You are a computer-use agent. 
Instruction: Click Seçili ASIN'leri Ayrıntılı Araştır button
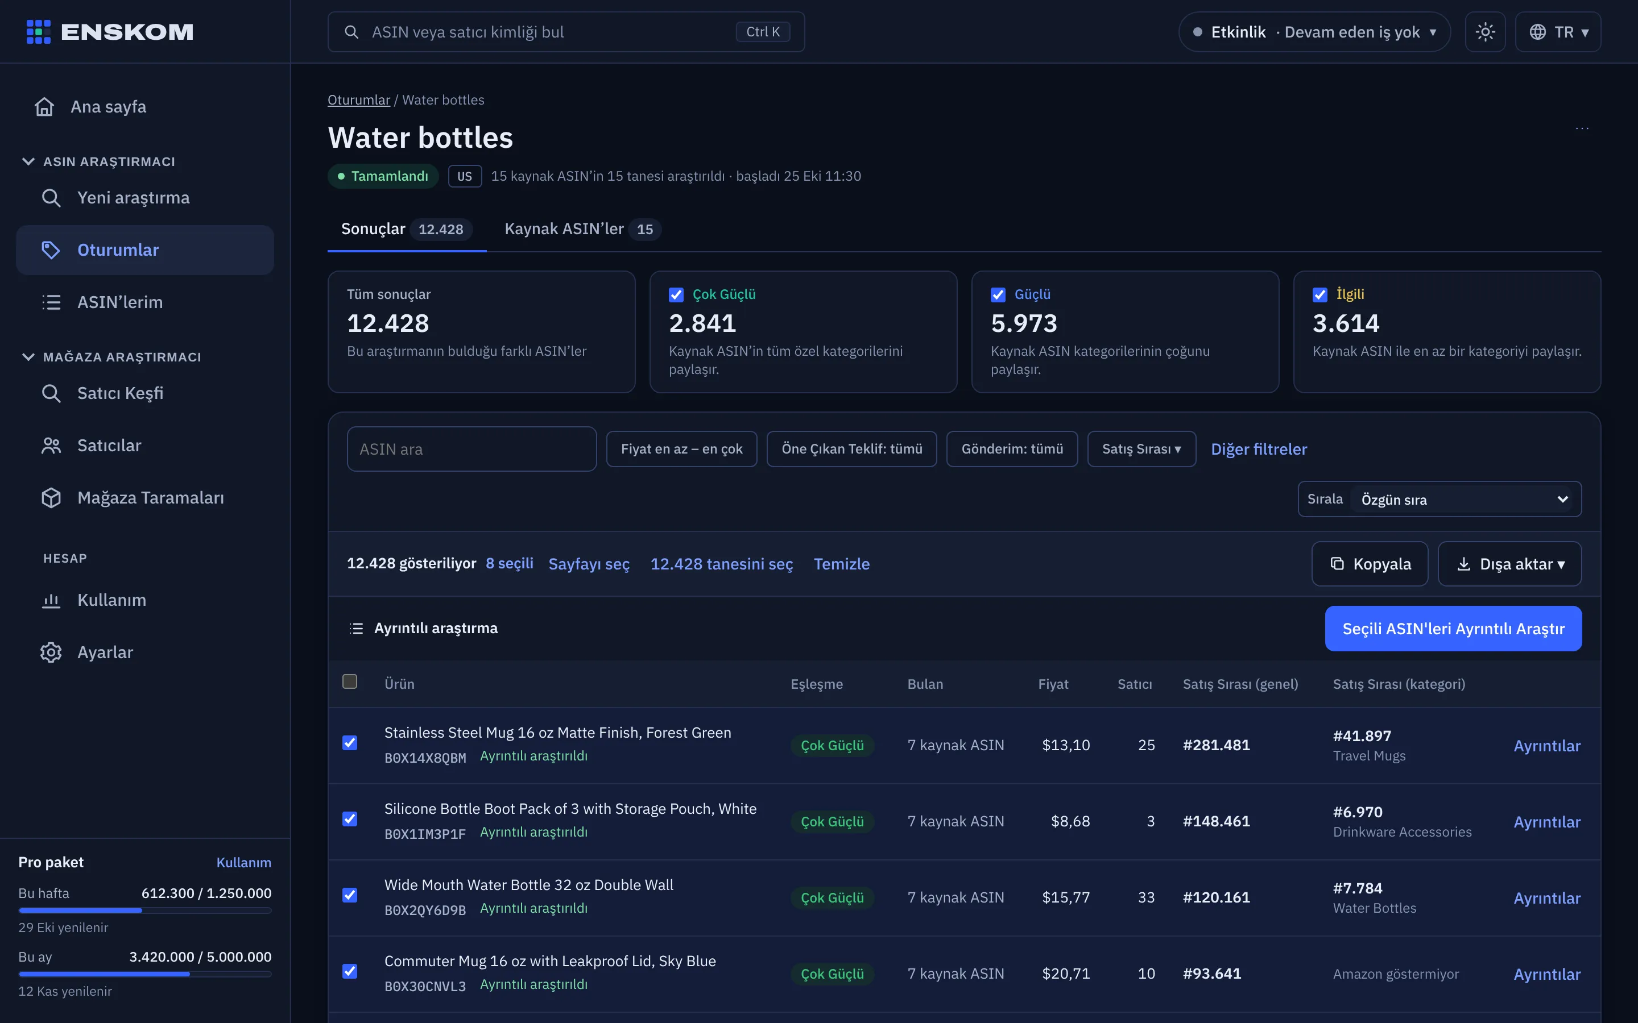1453,629
